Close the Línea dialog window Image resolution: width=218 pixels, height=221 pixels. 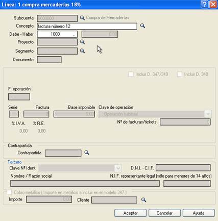pos(213,5)
